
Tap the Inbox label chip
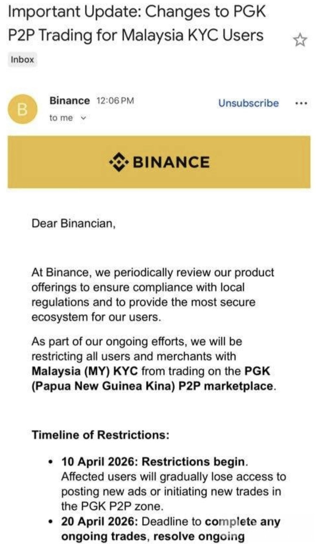[22, 60]
